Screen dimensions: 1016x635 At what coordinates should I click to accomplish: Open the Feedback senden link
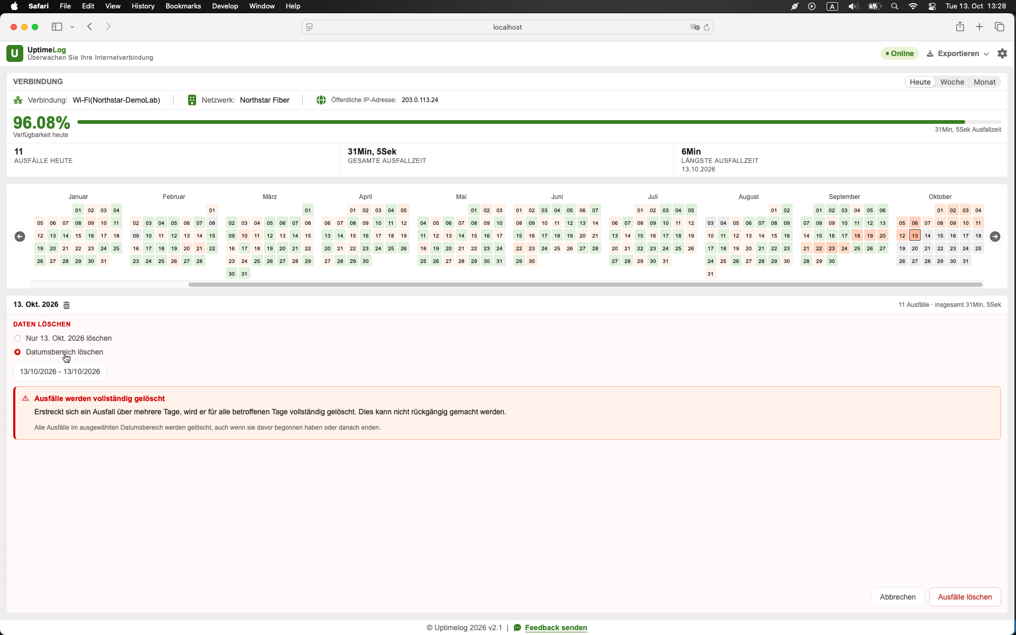click(556, 628)
